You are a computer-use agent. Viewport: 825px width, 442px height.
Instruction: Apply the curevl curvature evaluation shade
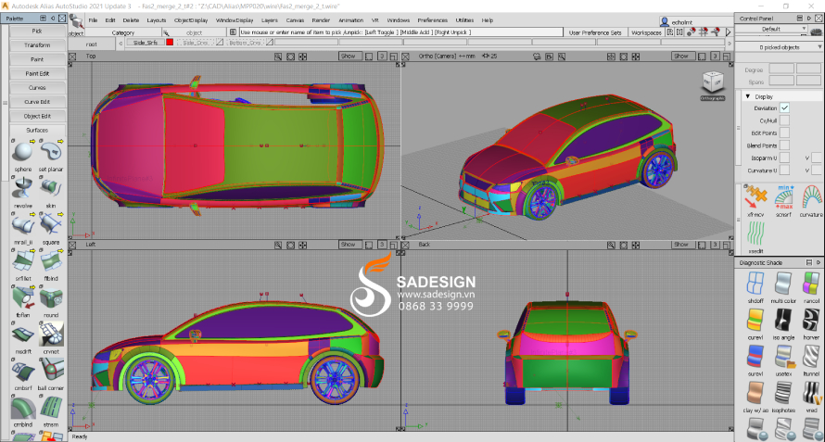click(755, 321)
